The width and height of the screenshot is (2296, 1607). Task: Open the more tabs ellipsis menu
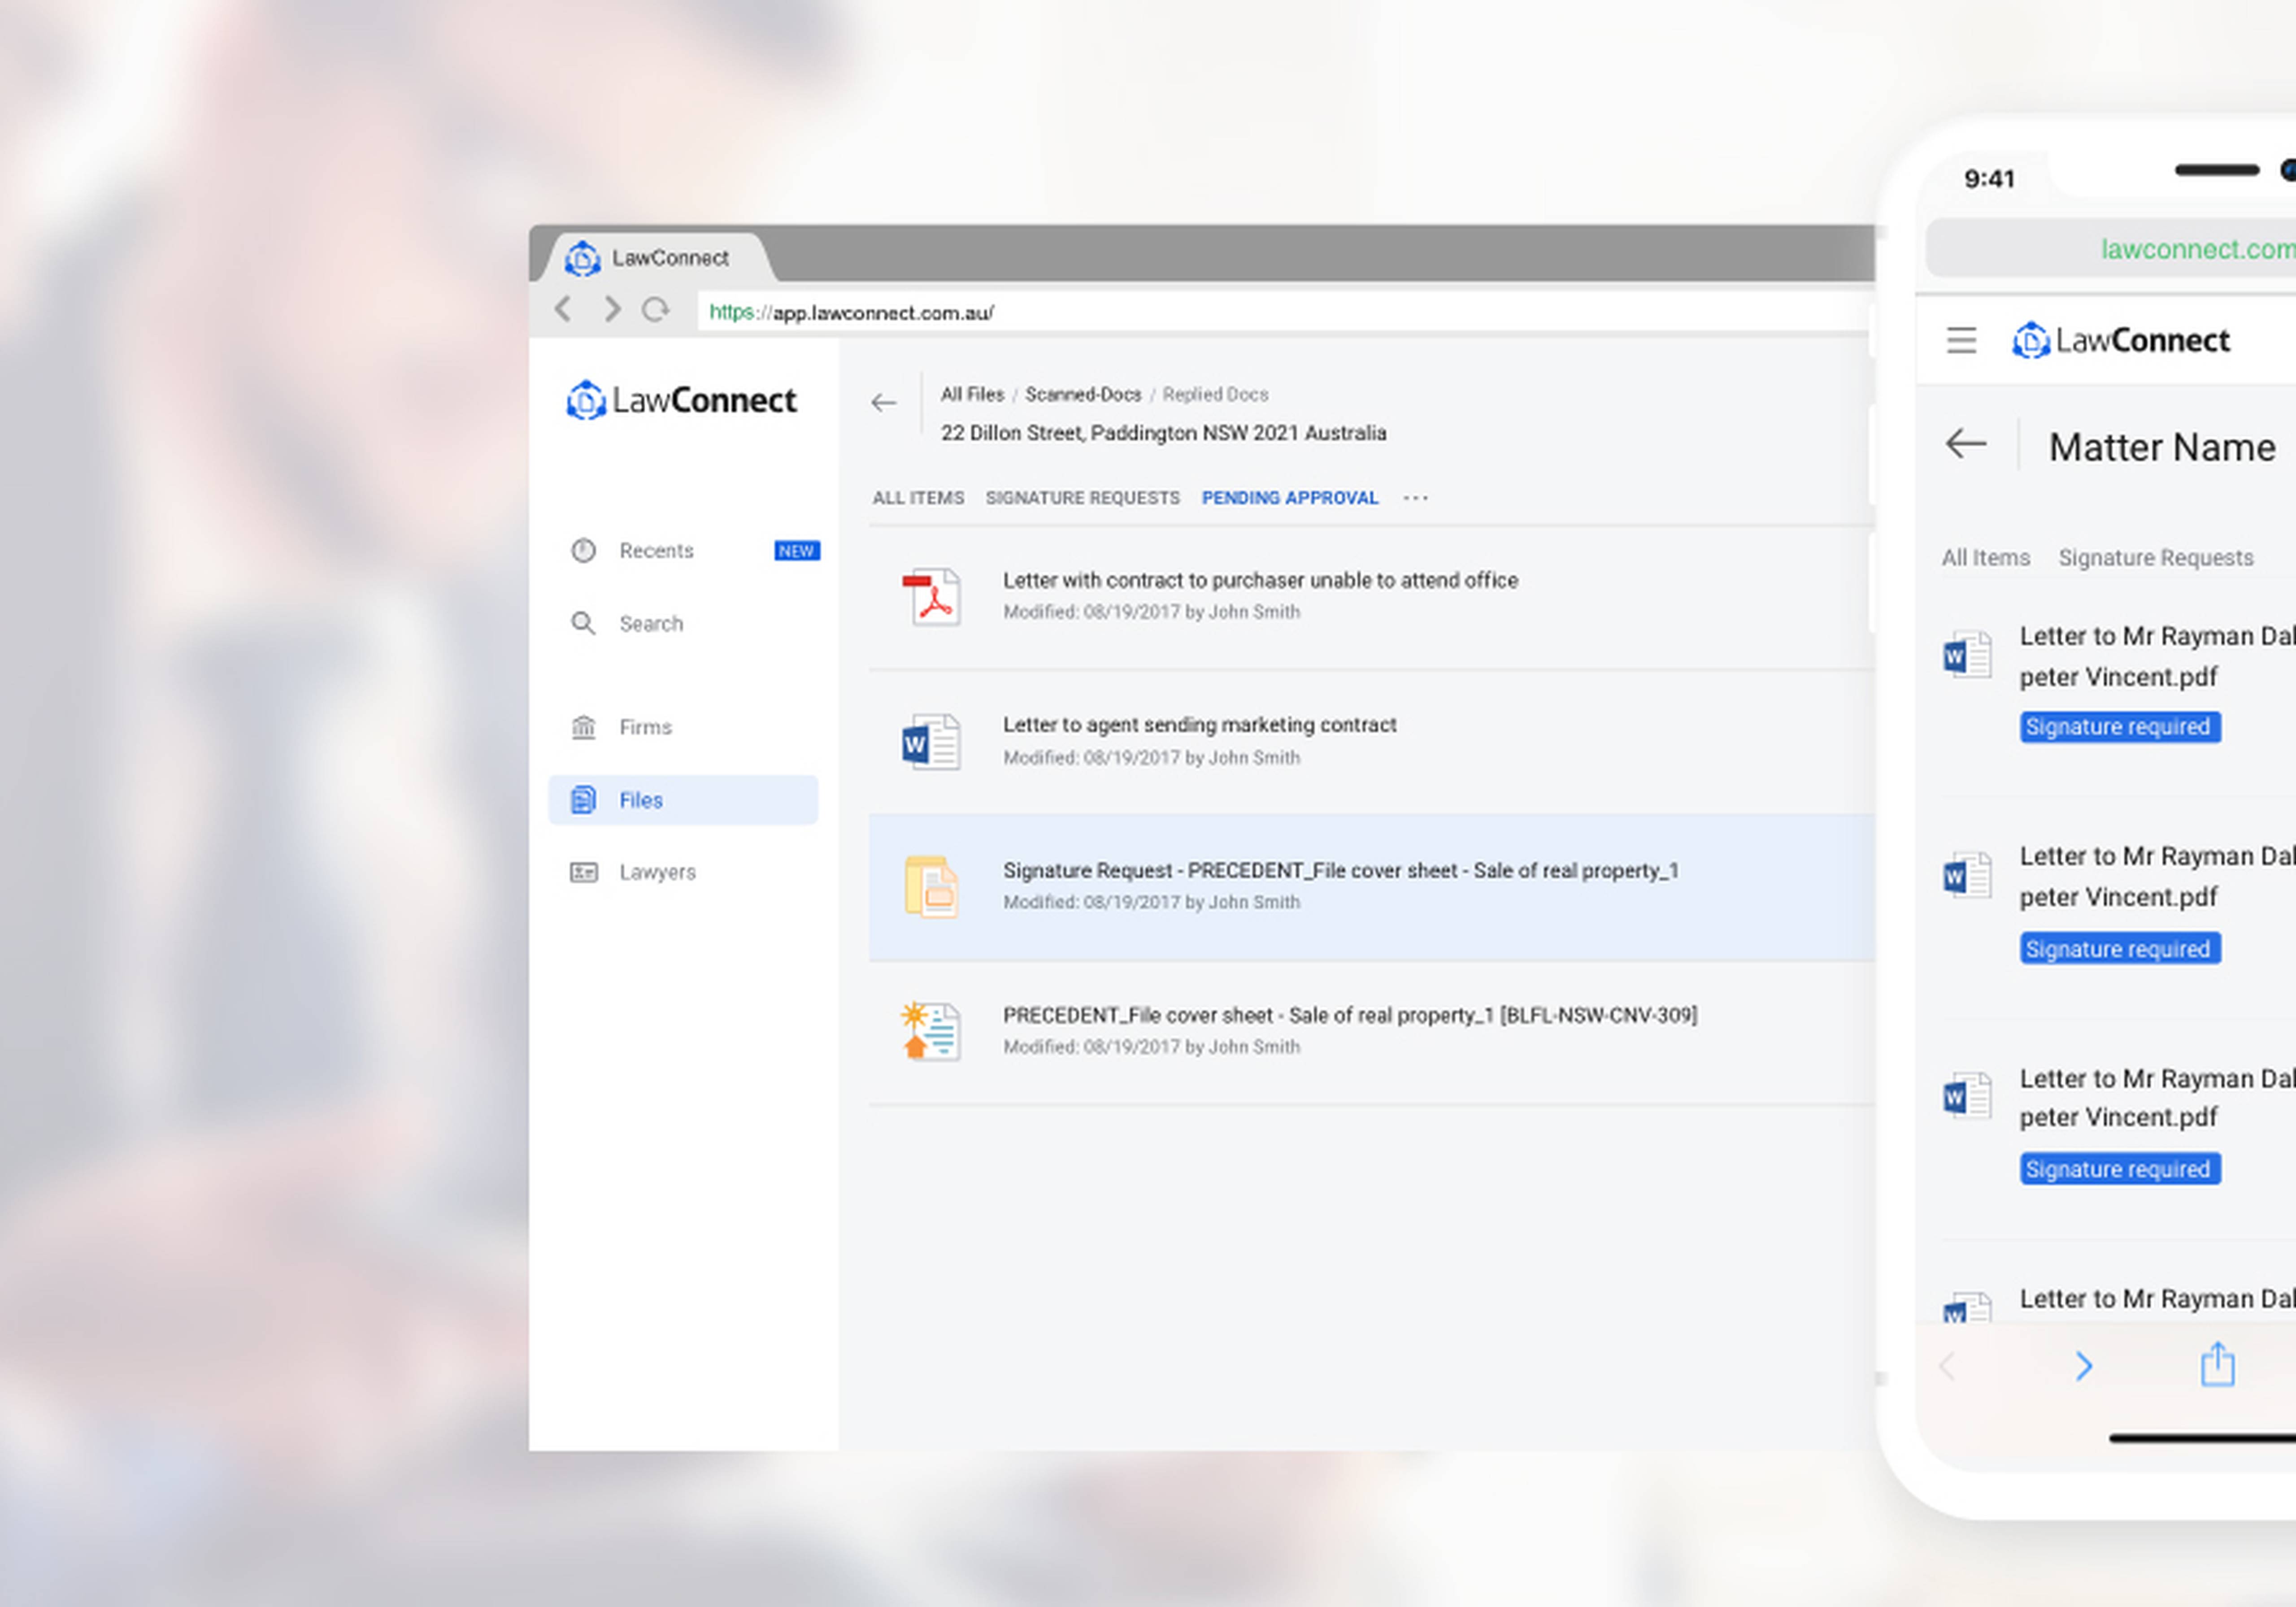1416,498
